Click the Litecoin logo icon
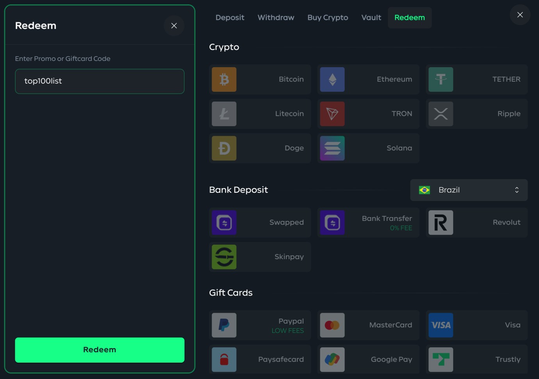The width and height of the screenshot is (539, 379). pyautogui.click(x=224, y=114)
